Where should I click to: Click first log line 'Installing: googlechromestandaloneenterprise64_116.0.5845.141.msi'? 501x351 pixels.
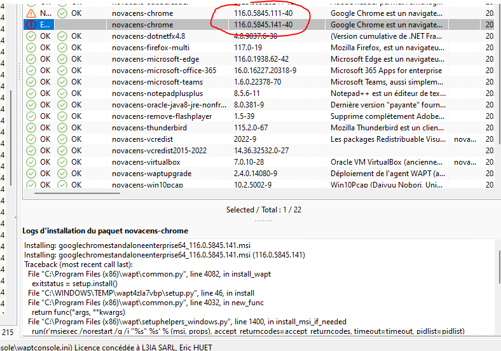[x=137, y=245]
